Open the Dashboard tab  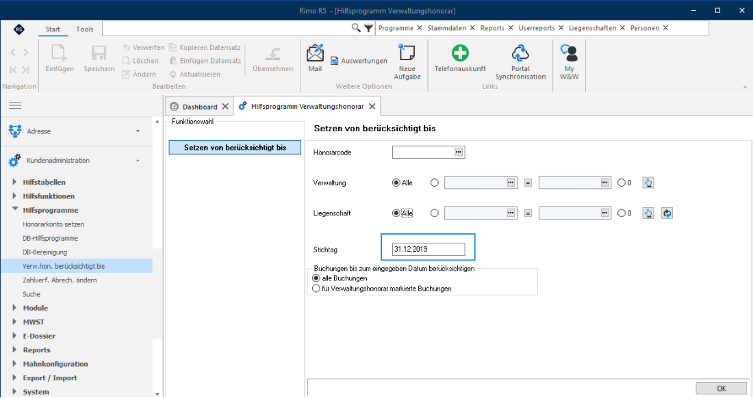click(x=200, y=107)
